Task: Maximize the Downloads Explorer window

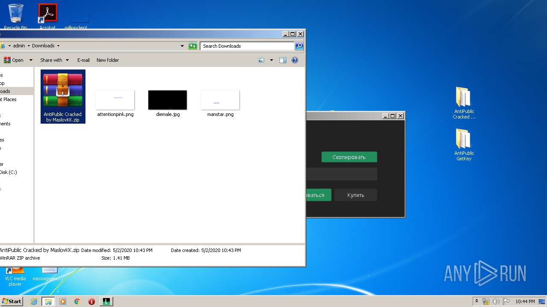Action: point(293,34)
